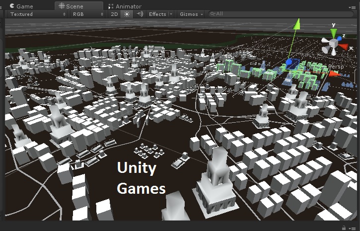Toggle the Effects button
This screenshot has height=231, width=360.
click(x=157, y=14)
